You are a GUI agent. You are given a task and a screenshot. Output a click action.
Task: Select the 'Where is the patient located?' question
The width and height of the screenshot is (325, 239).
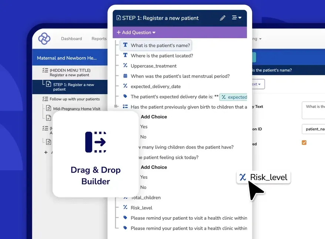[162, 56]
